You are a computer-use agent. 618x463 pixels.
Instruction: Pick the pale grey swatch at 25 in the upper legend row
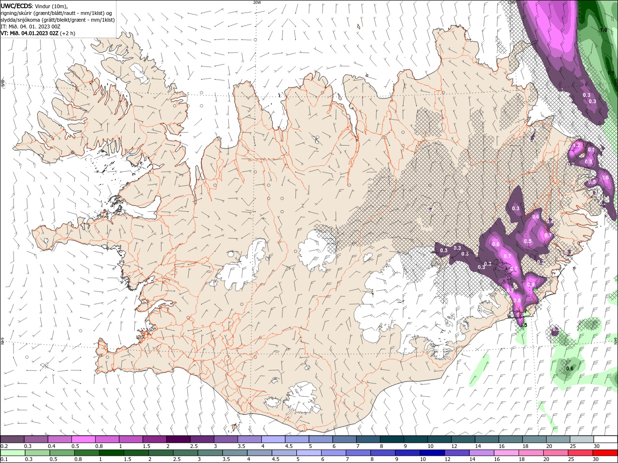pos(581,439)
